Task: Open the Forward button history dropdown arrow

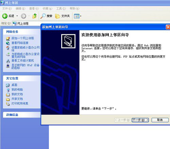Action: [x=29, y=16]
